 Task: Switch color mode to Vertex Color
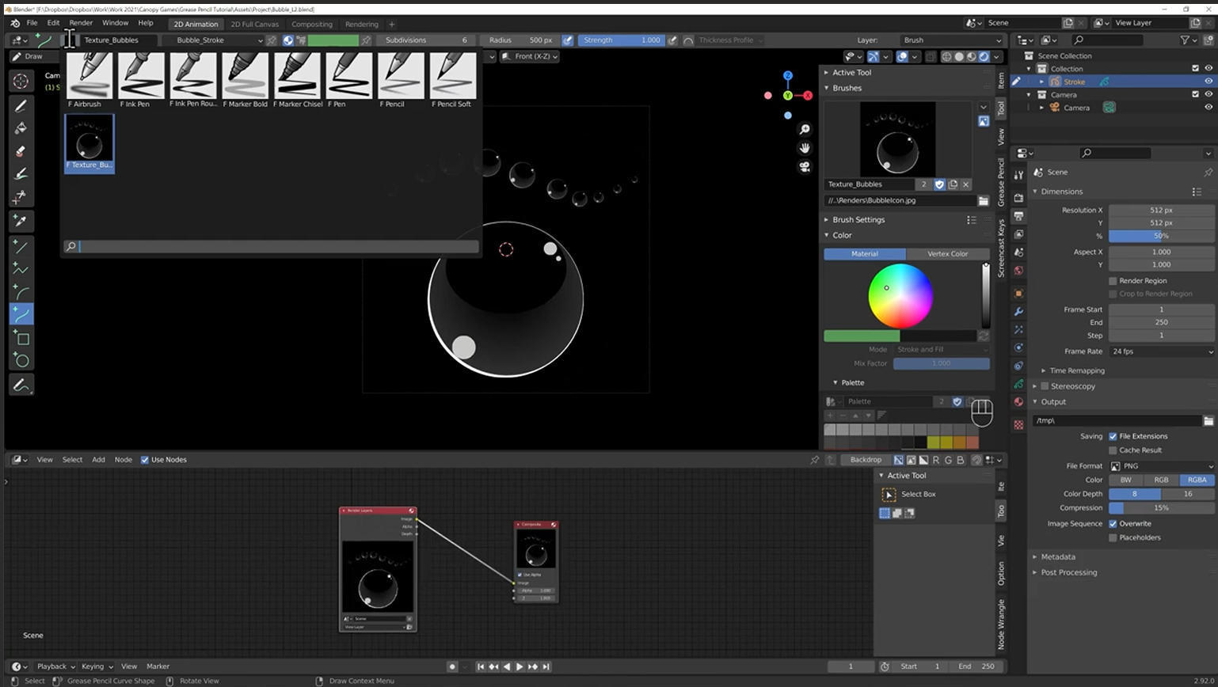coord(947,254)
